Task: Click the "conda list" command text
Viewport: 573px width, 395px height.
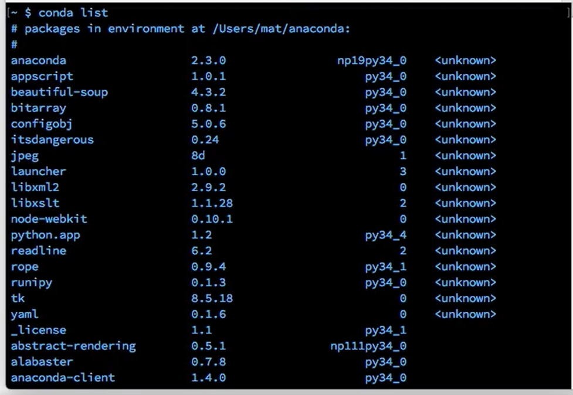Action: [73, 12]
